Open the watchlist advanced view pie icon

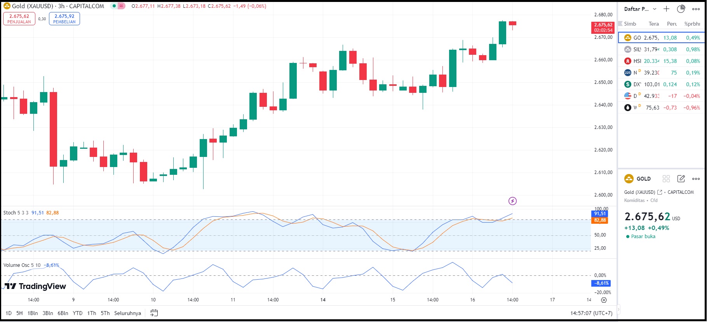(x=681, y=9)
